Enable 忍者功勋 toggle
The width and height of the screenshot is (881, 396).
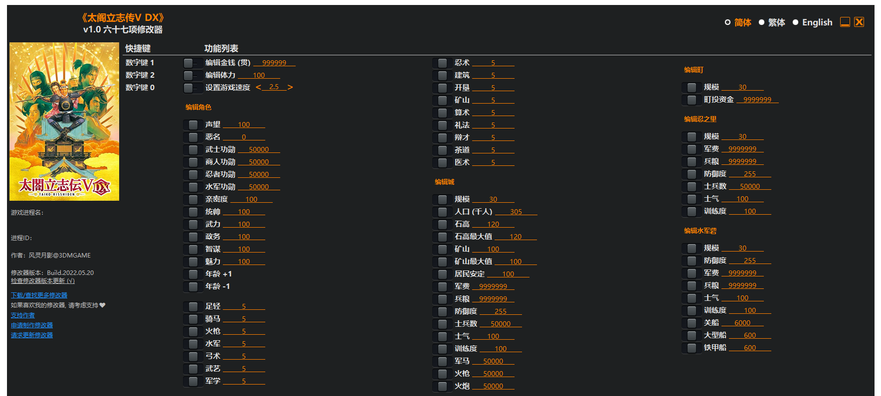pyautogui.click(x=192, y=174)
